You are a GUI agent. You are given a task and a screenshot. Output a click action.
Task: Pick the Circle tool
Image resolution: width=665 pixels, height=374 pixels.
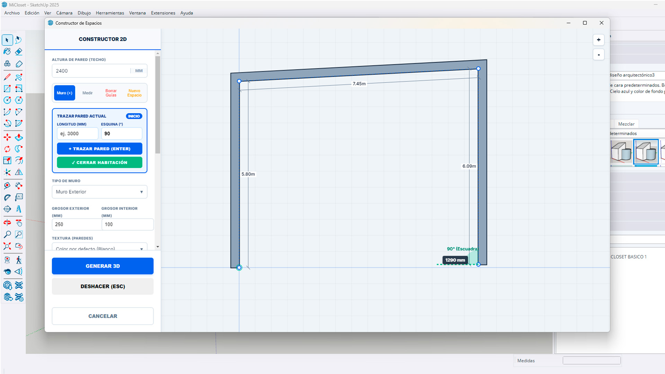click(x=7, y=100)
